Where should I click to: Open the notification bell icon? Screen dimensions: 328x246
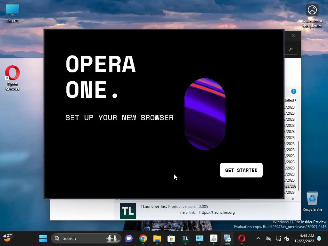[319, 238]
